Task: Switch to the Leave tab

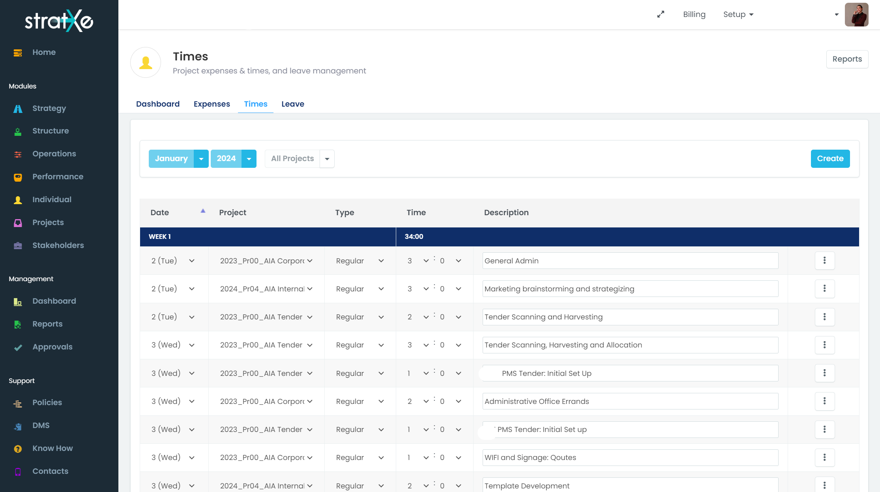Action: [292, 104]
